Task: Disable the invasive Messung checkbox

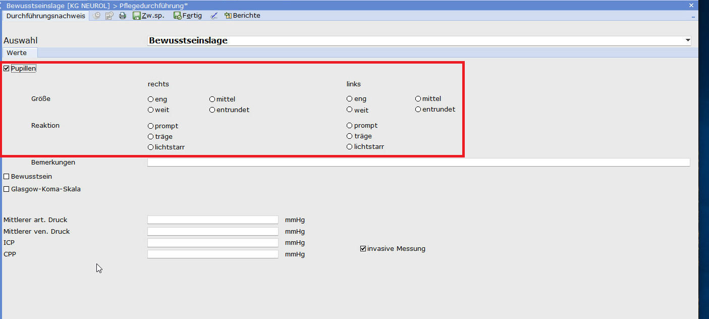Action: tap(363, 249)
